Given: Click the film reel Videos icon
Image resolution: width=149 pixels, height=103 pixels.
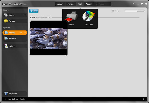Looking at the screenshot, I should pyautogui.click(x=6, y=15).
